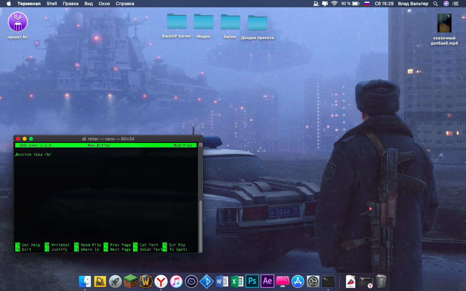Screen dimensions: 466x291
Task: Select the Медиа folder
Action: pos(203,26)
